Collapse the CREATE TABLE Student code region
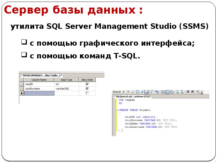Viewport: 217px width, 163px height. coord(117,110)
